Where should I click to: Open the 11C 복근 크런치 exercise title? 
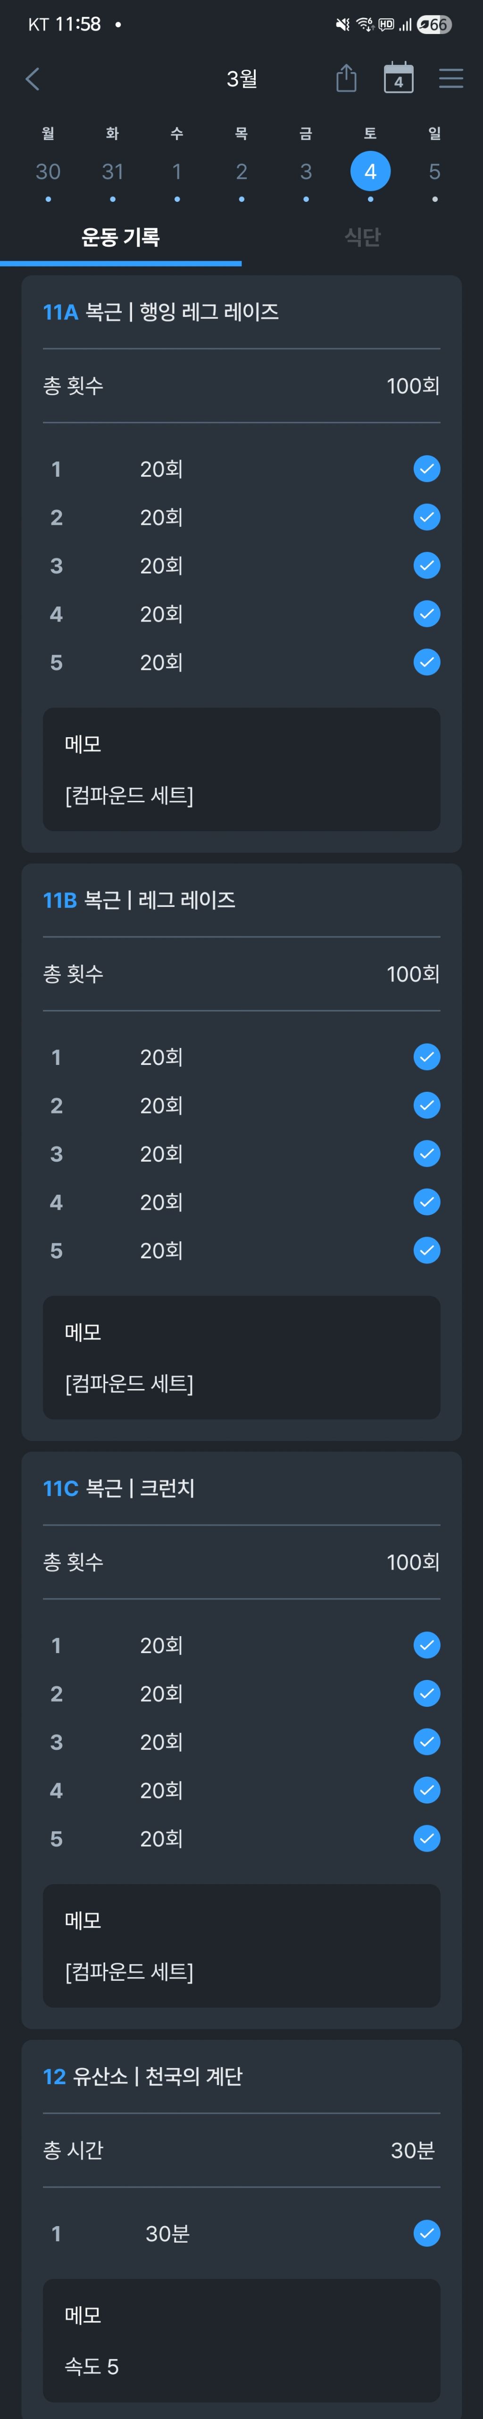119,1488
